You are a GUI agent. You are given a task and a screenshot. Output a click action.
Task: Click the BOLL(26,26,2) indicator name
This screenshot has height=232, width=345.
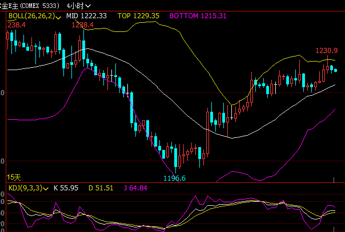[31, 16]
